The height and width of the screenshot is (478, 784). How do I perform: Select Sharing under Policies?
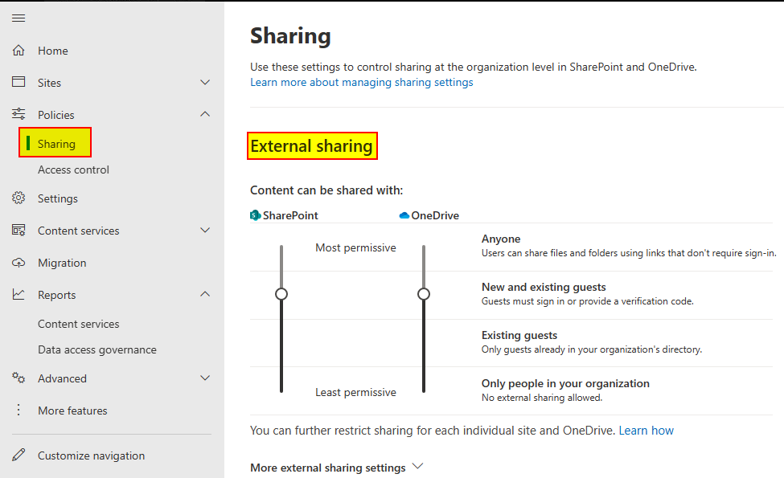coord(56,144)
